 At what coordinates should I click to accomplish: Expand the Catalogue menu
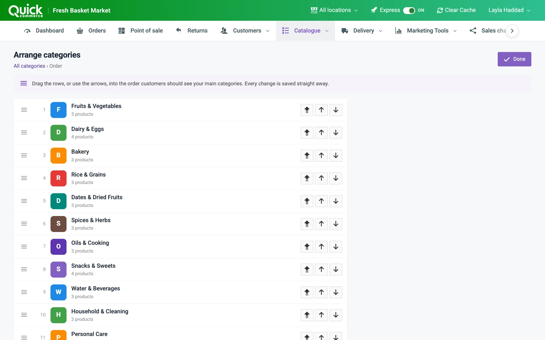[305, 31]
